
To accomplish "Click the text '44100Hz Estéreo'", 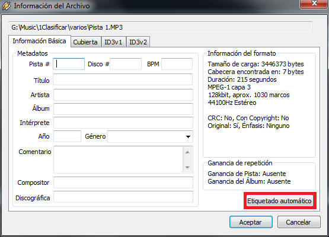I will (x=232, y=103).
